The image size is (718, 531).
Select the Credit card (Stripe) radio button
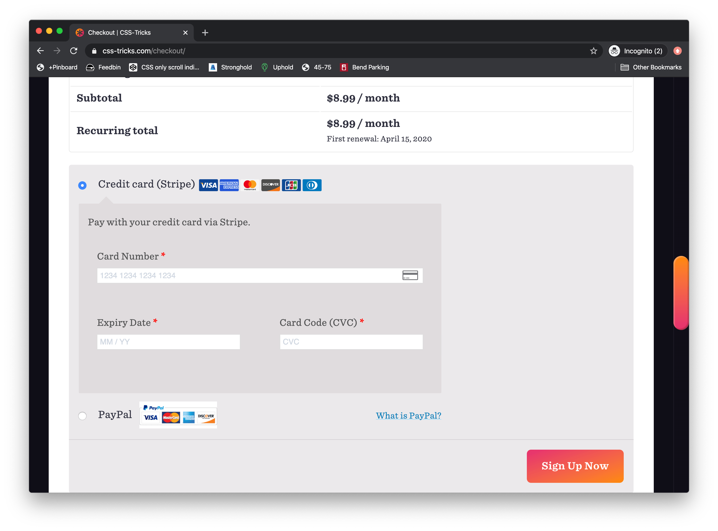click(x=82, y=185)
